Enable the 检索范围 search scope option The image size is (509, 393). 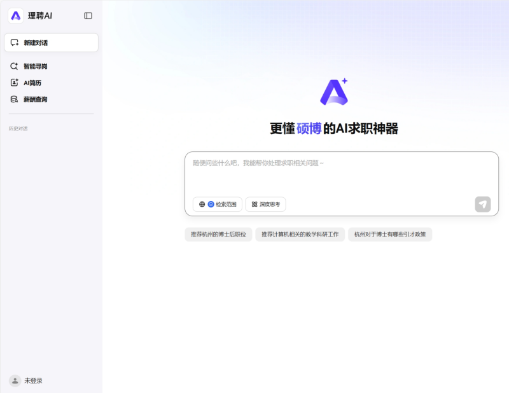pyautogui.click(x=216, y=204)
